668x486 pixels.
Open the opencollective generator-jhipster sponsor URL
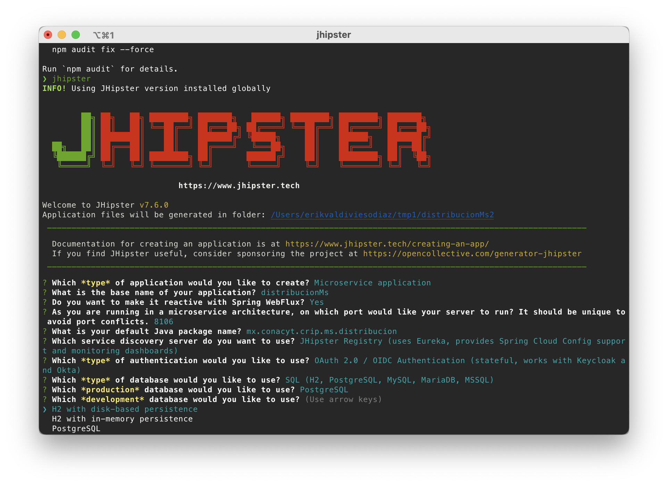tap(472, 254)
